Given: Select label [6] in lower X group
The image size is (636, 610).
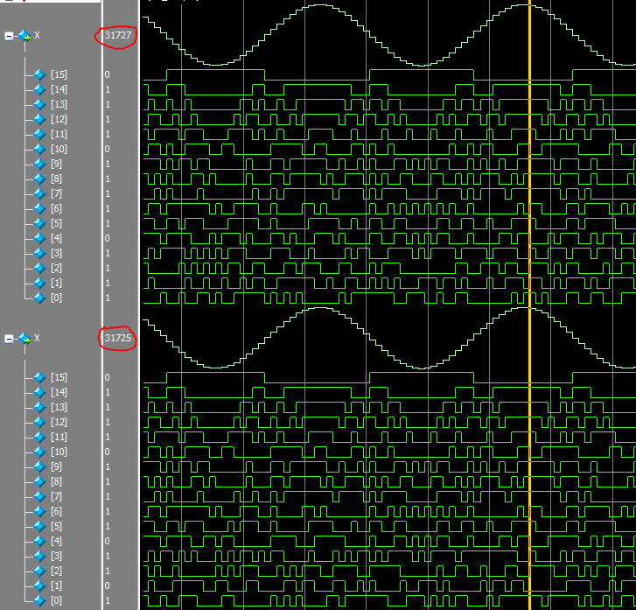Looking at the screenshot, I should click(x=56, y=511).
